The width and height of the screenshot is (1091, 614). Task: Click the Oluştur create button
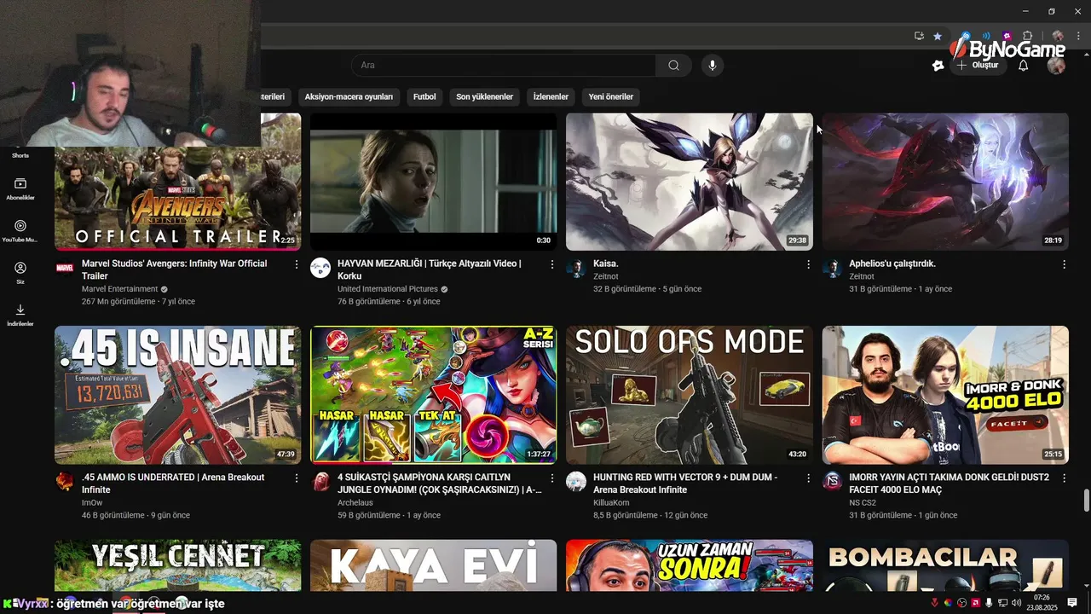point(978,66)
